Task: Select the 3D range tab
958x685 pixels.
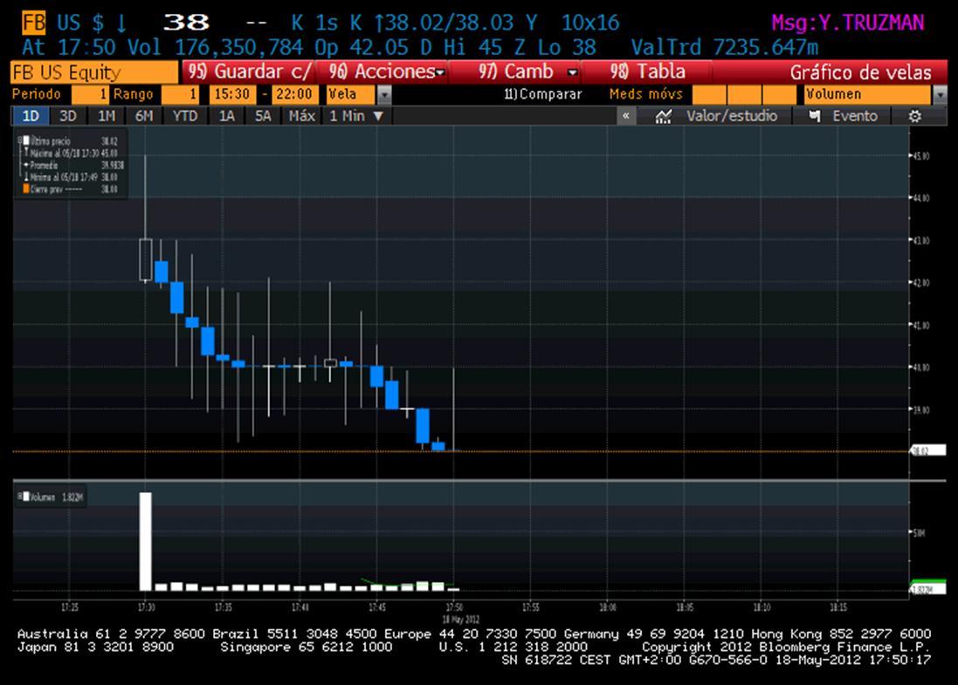Action: [68, 116]
